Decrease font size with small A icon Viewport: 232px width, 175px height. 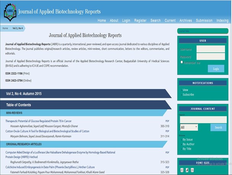[x=182, y=170]
